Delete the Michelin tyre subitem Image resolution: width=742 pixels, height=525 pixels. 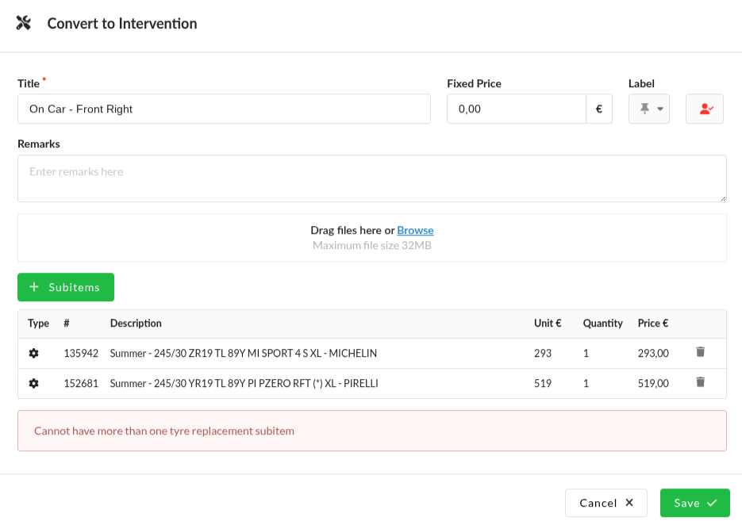pos(700,352)
